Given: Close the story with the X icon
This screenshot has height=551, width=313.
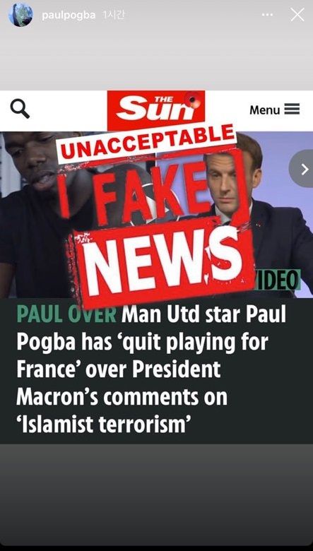Looking at the screenshot, I should tap(297, 15).
